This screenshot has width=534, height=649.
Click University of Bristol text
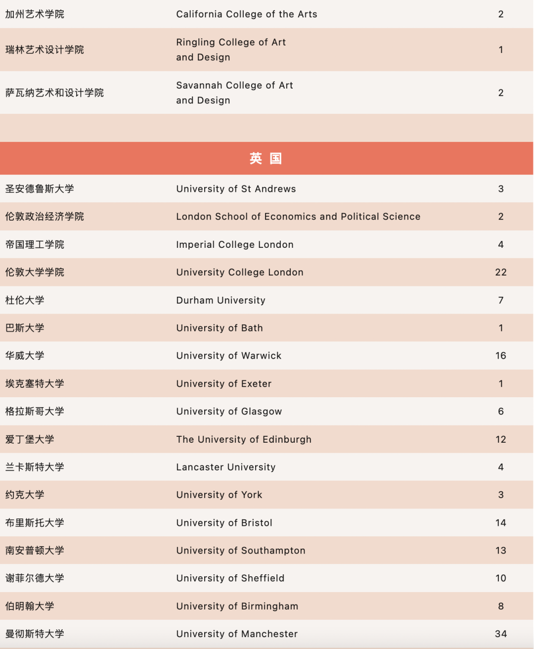pyautogui.click(x=224, y=523)
